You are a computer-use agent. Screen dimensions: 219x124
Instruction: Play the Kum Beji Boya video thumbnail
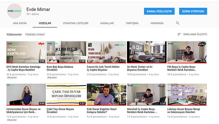(66, 52)
